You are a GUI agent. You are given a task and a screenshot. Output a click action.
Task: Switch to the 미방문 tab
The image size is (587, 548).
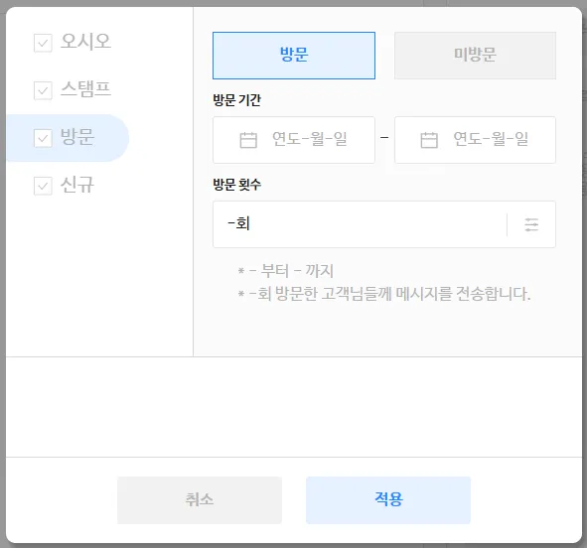point(475,56)
